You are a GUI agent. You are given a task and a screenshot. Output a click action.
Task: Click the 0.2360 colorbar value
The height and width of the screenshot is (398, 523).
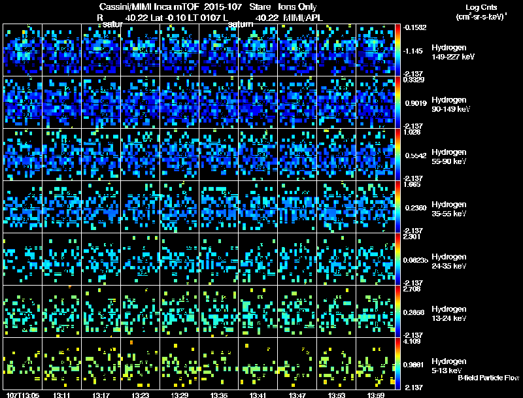pyautogui.click(x=416, y=208)
